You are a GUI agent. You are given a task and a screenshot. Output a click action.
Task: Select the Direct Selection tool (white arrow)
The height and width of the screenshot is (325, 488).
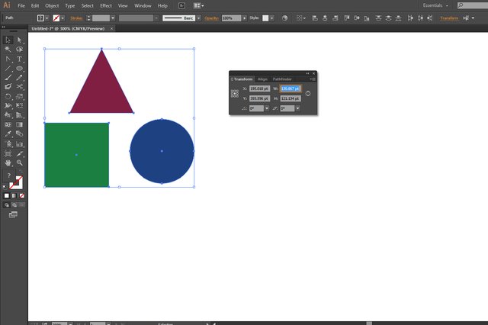coord(19,40)
